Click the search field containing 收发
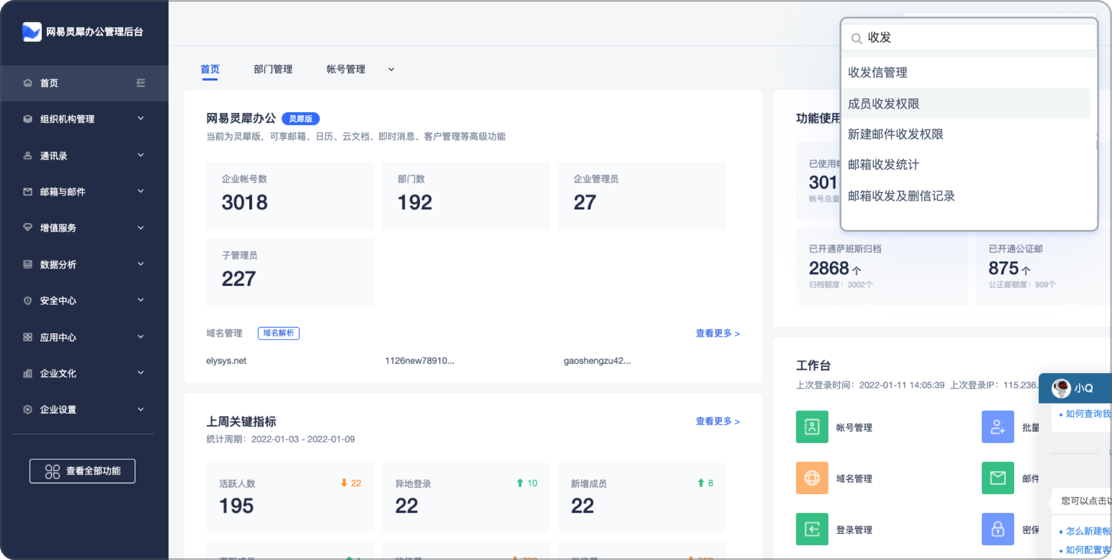Viewport: 1112px width, 560px height. [973, 38]
